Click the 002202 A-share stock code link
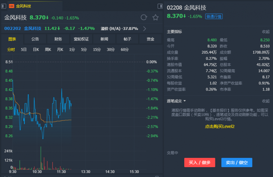This screenshot has width=273, height=177. [x=13, y=29]
